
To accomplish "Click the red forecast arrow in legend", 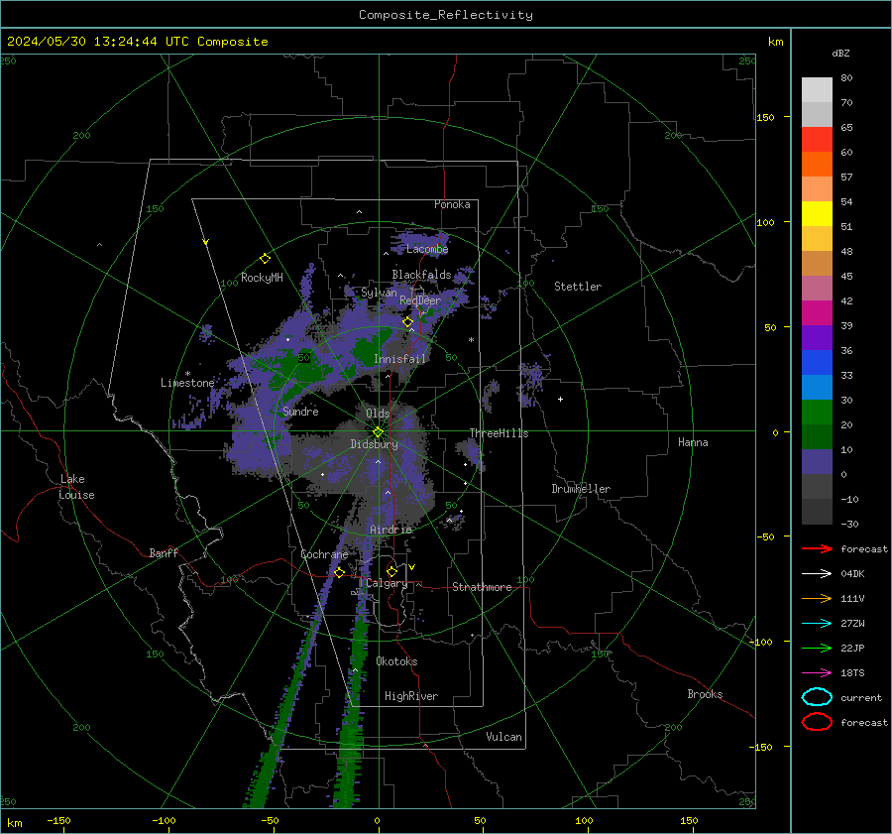I will 817,548.
